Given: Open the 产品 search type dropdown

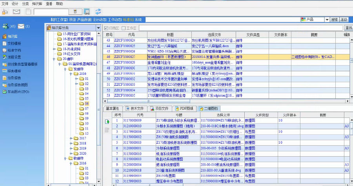Looking at the screenshot, I should point(326,20).
